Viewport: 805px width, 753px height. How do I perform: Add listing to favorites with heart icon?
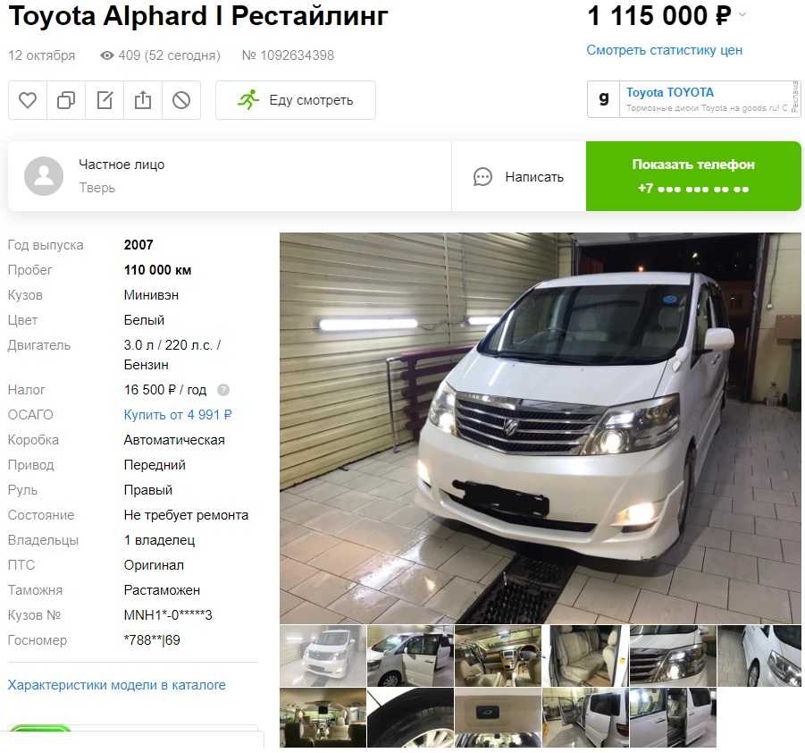pyautogui.click(x=28, y=100)
